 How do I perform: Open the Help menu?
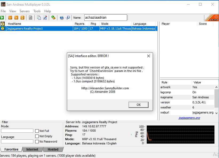coord(47,11)
